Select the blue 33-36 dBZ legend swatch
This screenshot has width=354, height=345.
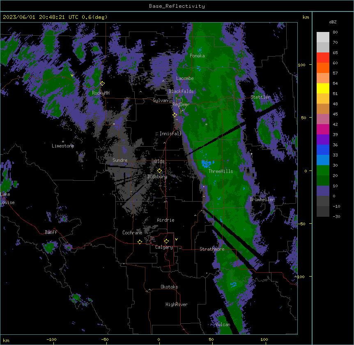point(323,150)
